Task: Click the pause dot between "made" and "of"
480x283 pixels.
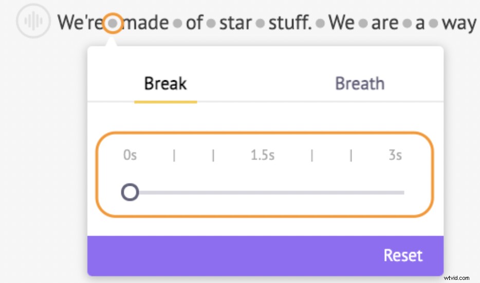Action: tap(177, 24)
